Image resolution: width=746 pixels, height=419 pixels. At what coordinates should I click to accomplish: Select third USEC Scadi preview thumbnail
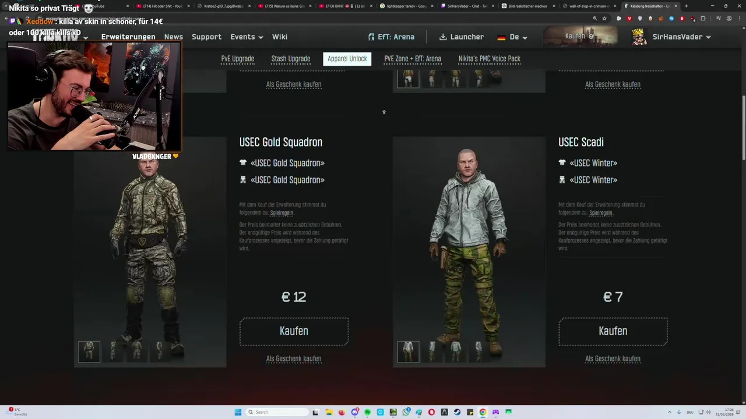tap(455, 351)
